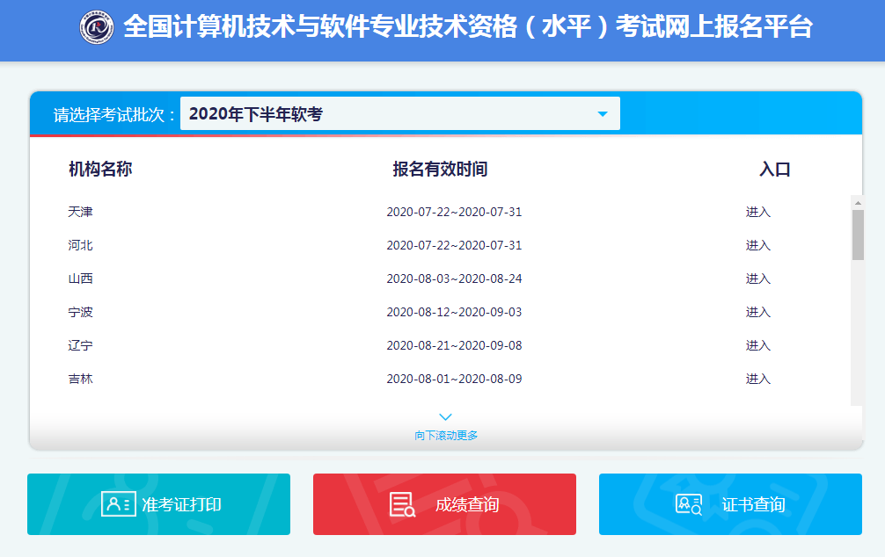The image size is (885, 557).
Task: Click the scroll-down chevron icon
Action: coord(445,417)
